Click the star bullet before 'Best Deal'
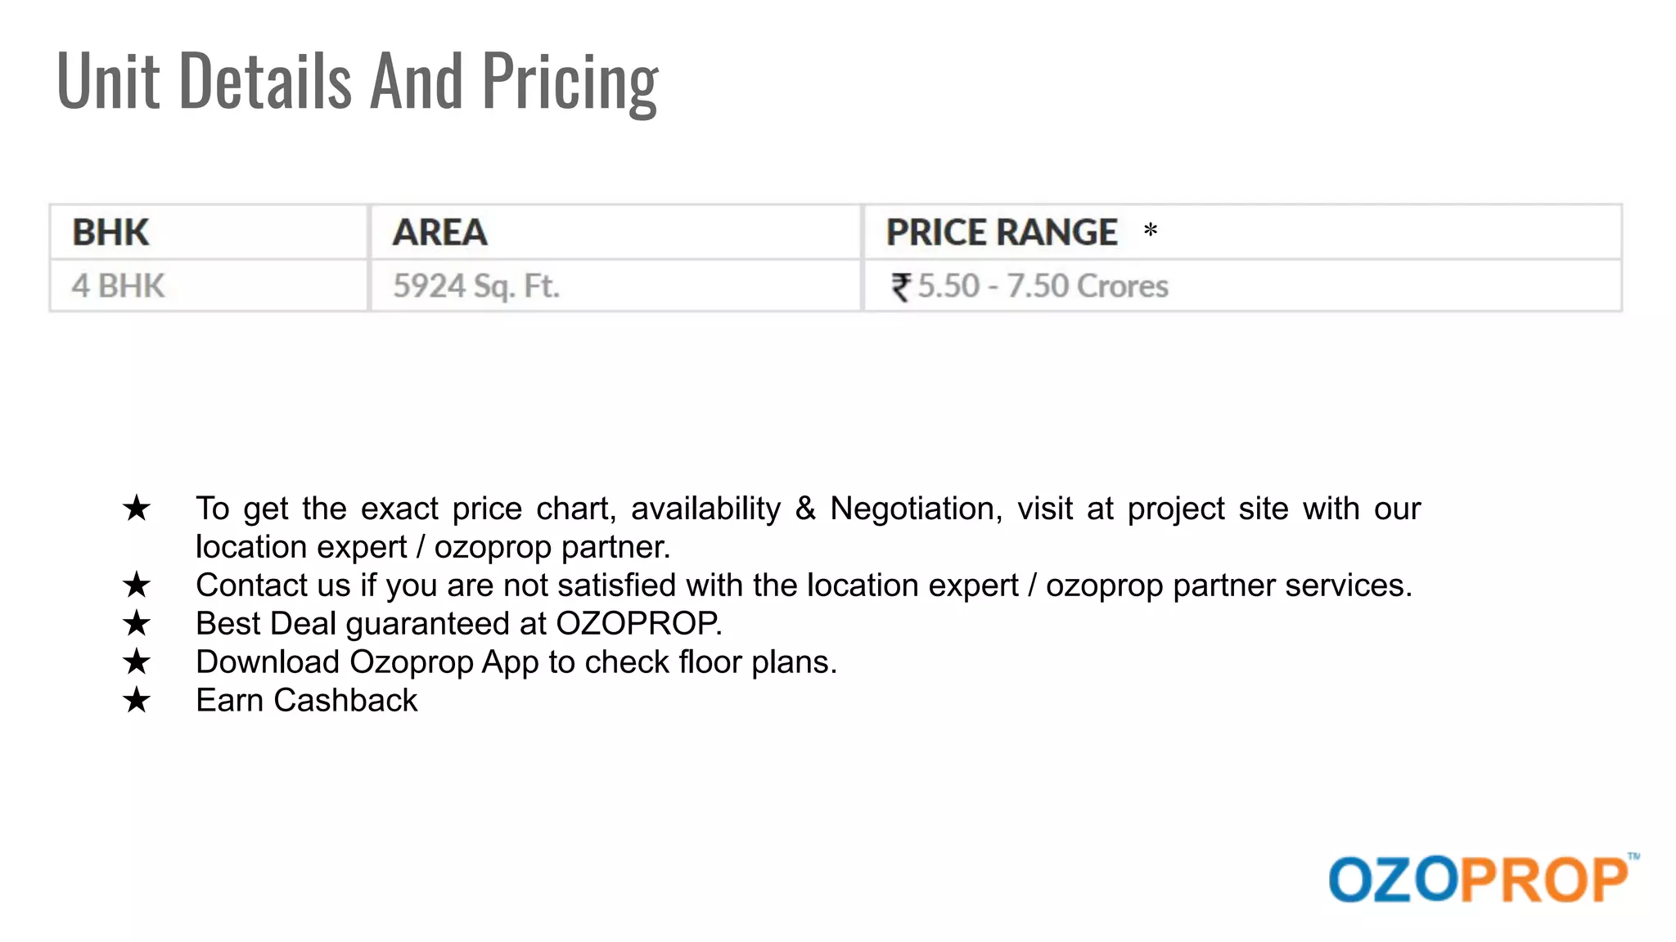The height and width of the screenshot is (942, 1676). [137, 624]
